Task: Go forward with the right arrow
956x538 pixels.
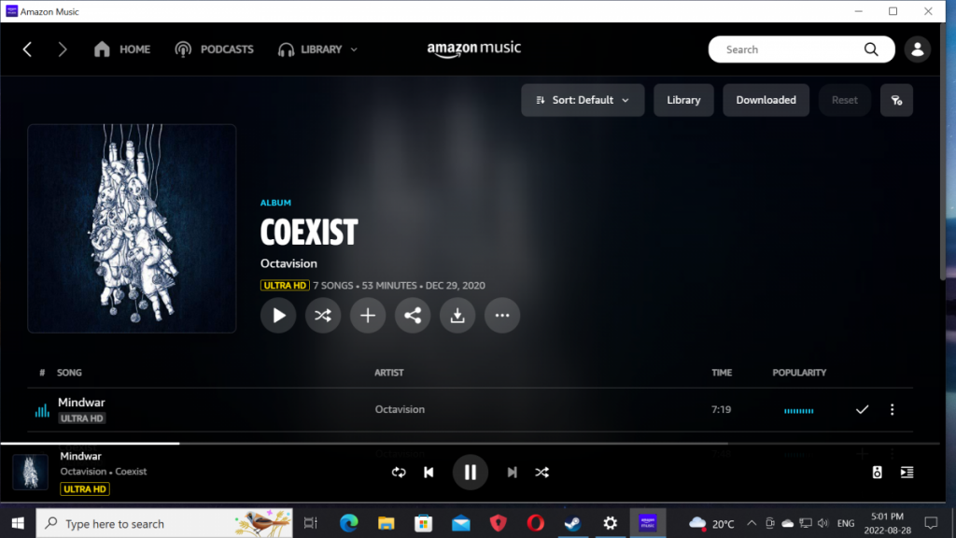Action: (x=63, y=50)
